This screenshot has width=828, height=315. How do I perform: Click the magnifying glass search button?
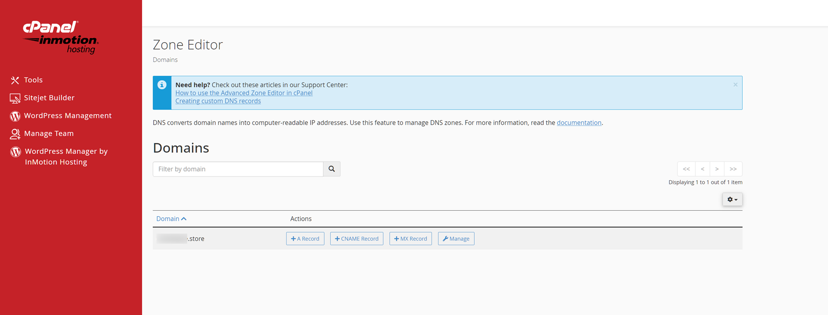pyautogui.click(x=332, y=169)
